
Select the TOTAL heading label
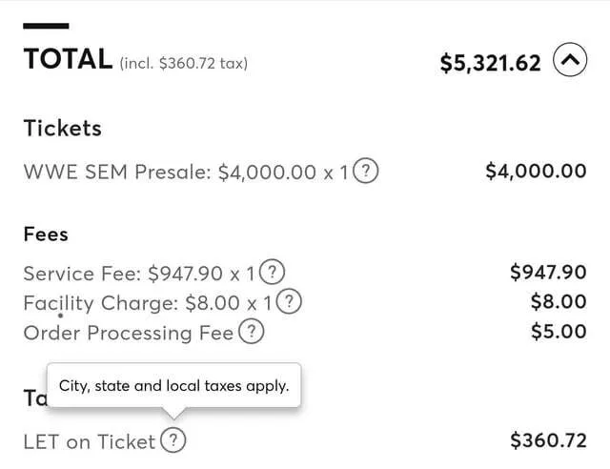point(68,60)
